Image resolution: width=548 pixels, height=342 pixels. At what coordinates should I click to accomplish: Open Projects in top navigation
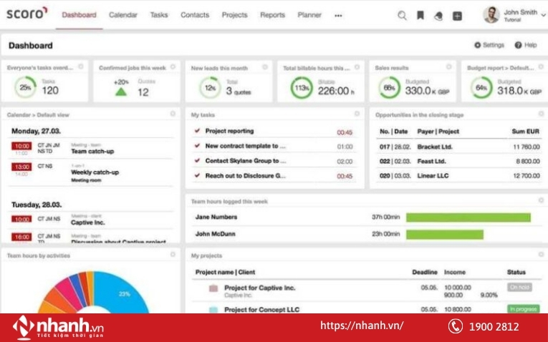click(234, 15)
